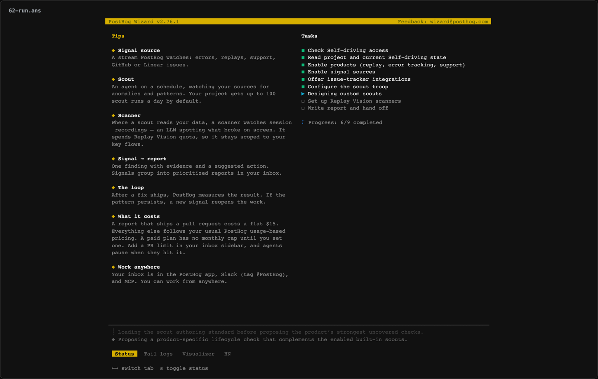The height and width of the screenshot is (379, 598).
Task: Click the green square for Enable signal sources
Action: 303,72
